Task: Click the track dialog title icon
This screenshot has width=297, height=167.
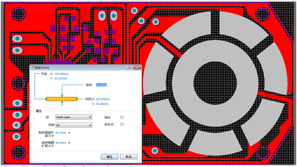Action: [33, 67]
